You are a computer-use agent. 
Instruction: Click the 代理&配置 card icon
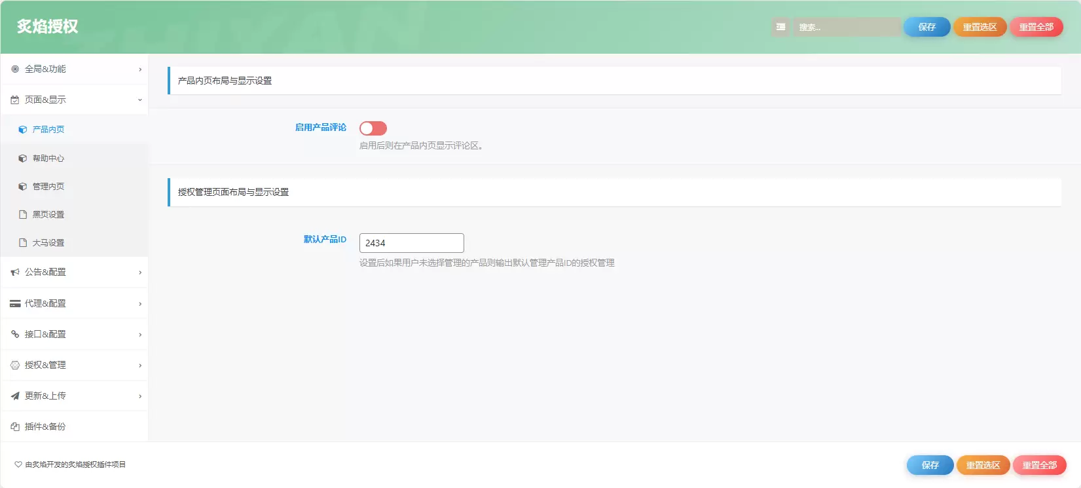pyautogui.click(x=15, y=303)
